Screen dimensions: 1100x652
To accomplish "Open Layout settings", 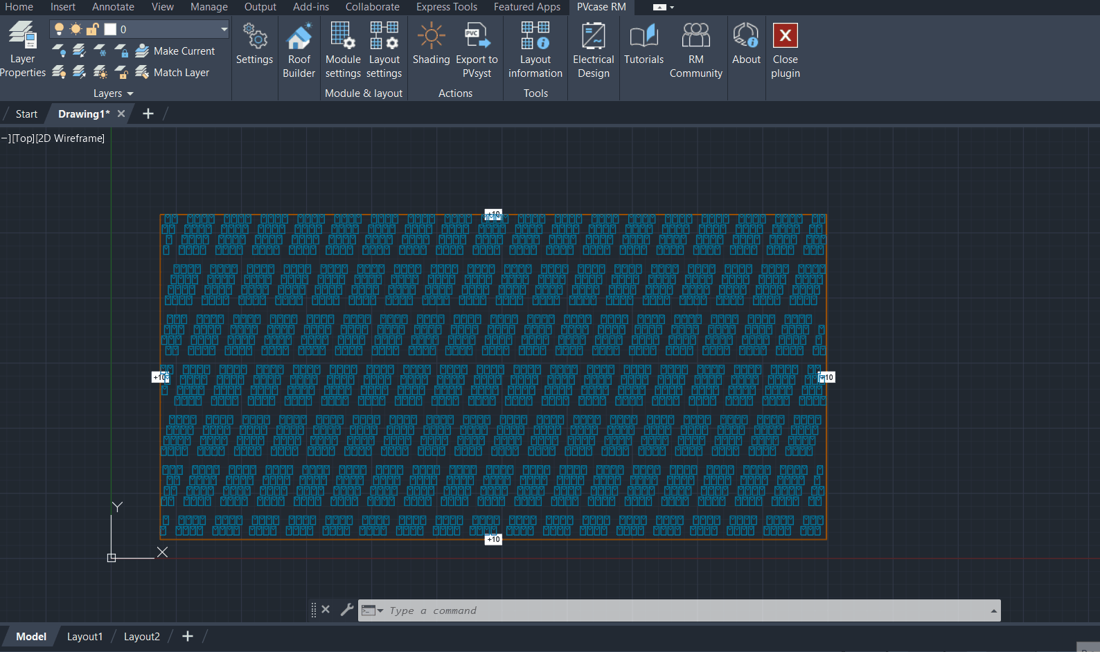I will coord(384,50).
